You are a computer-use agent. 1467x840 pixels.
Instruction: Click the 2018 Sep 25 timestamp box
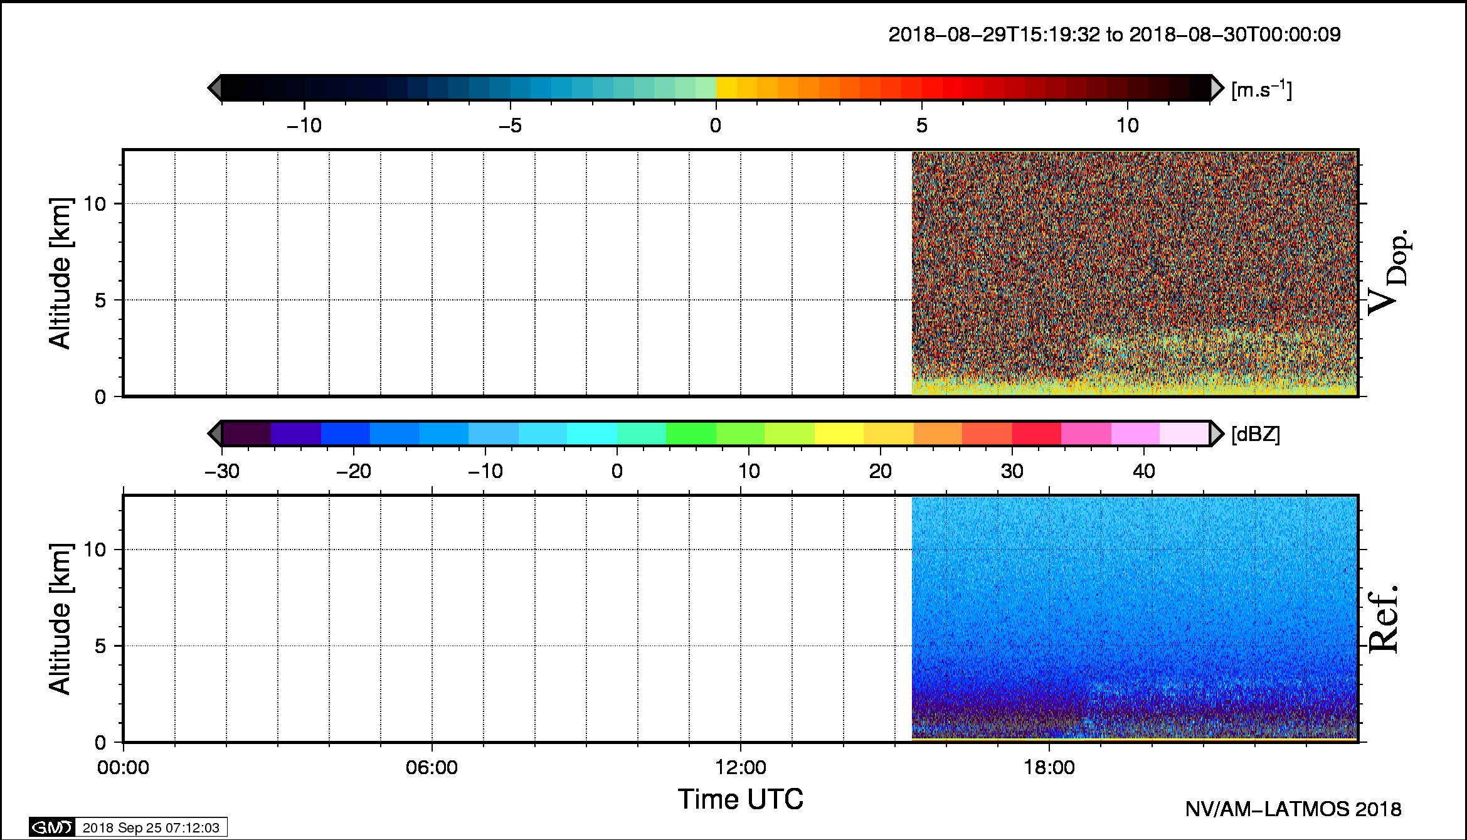(151, 827)
